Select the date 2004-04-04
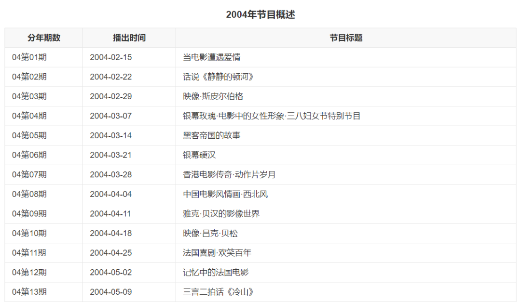 click(x=110, y=194)
